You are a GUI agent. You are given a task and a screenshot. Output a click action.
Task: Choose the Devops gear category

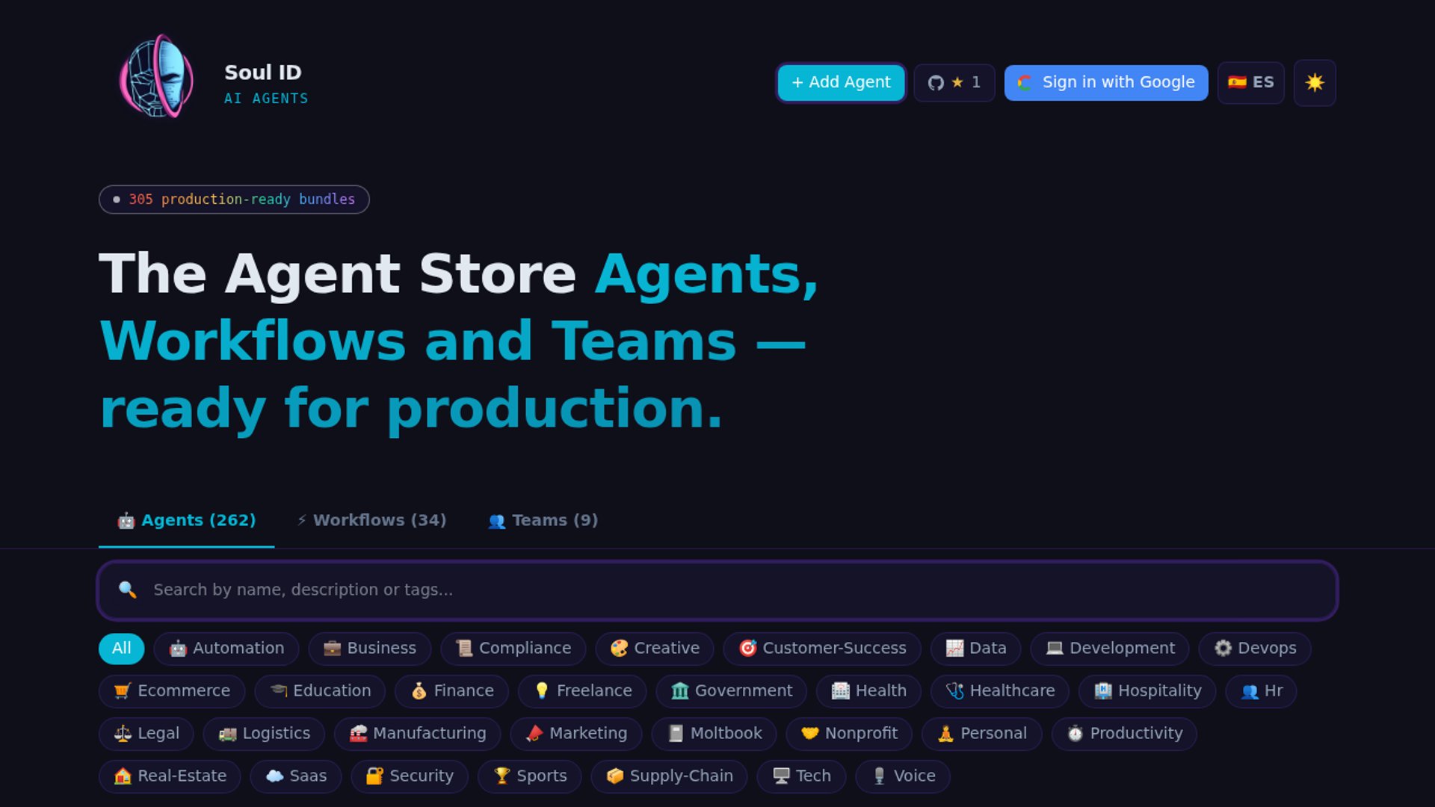pos(1255,648)
